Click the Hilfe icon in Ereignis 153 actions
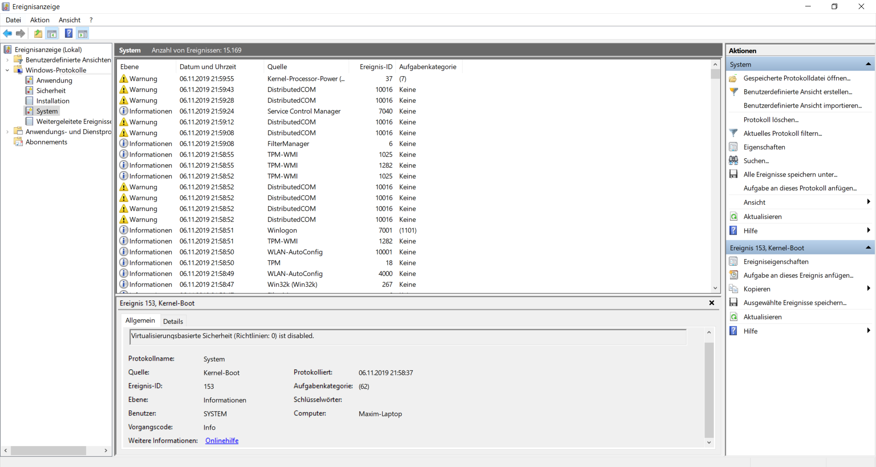This screenshot has width=876, height=467. click(734, 331)
